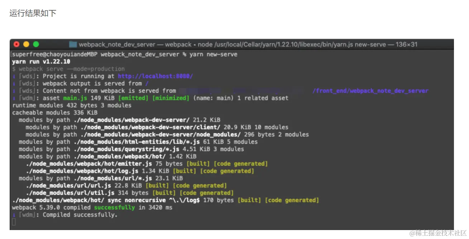Click the folder icon in terminal title bar

point(73,44)
